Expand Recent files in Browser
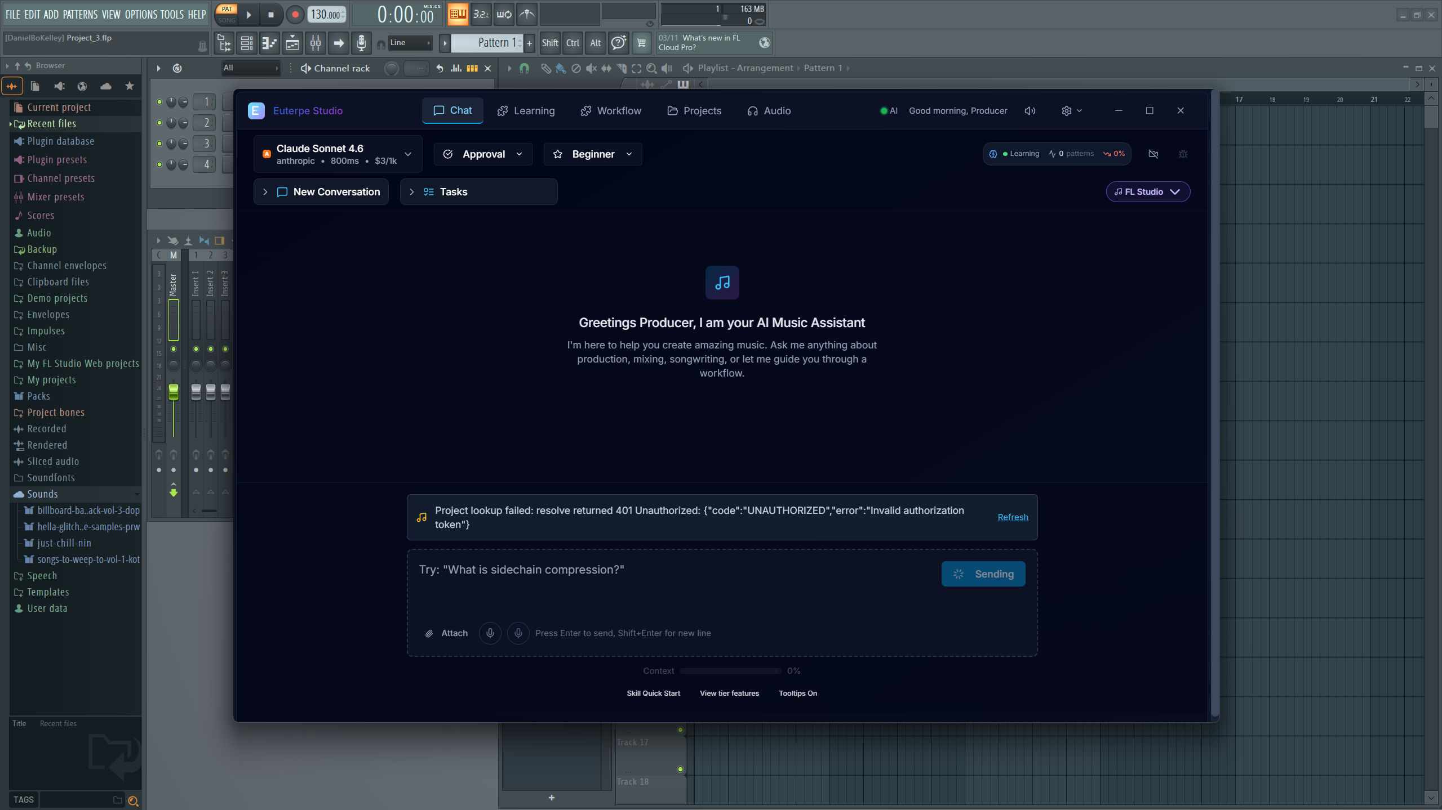 pos(76,124)
